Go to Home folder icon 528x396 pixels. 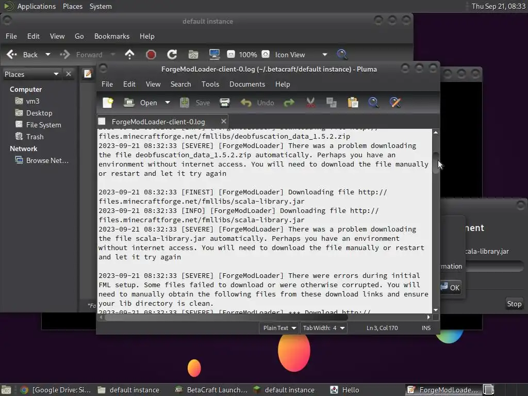[193, 55]
